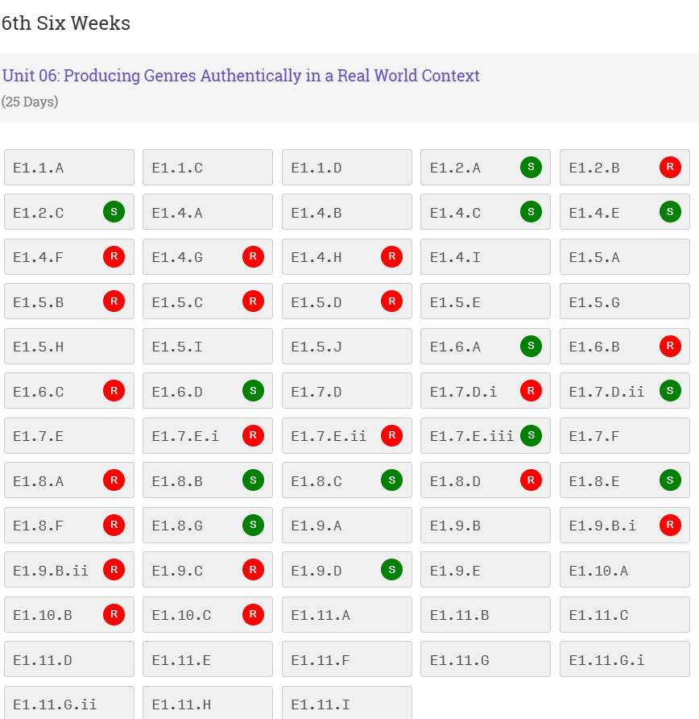699x719 pixels.
Task: Click the green S badge on E1.2.A
Action: (531, 168)
